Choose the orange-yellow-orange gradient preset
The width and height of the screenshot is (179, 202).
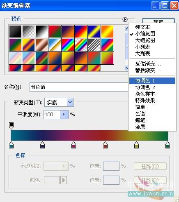[x=108, y=31]
